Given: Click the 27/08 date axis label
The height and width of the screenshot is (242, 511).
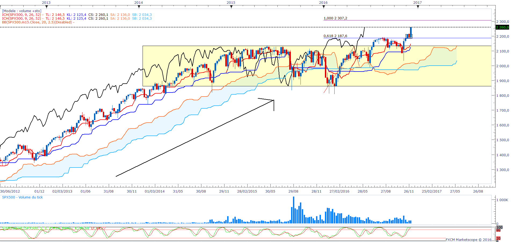Looking at the screenshot, I should click(x=386, y=191).
